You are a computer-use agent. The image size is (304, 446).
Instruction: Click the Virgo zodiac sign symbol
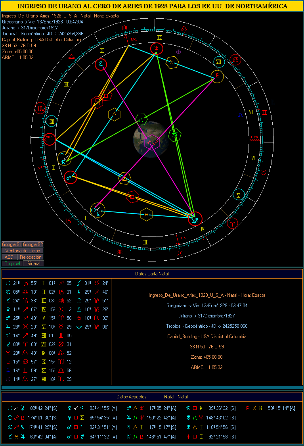click(125, 28)
